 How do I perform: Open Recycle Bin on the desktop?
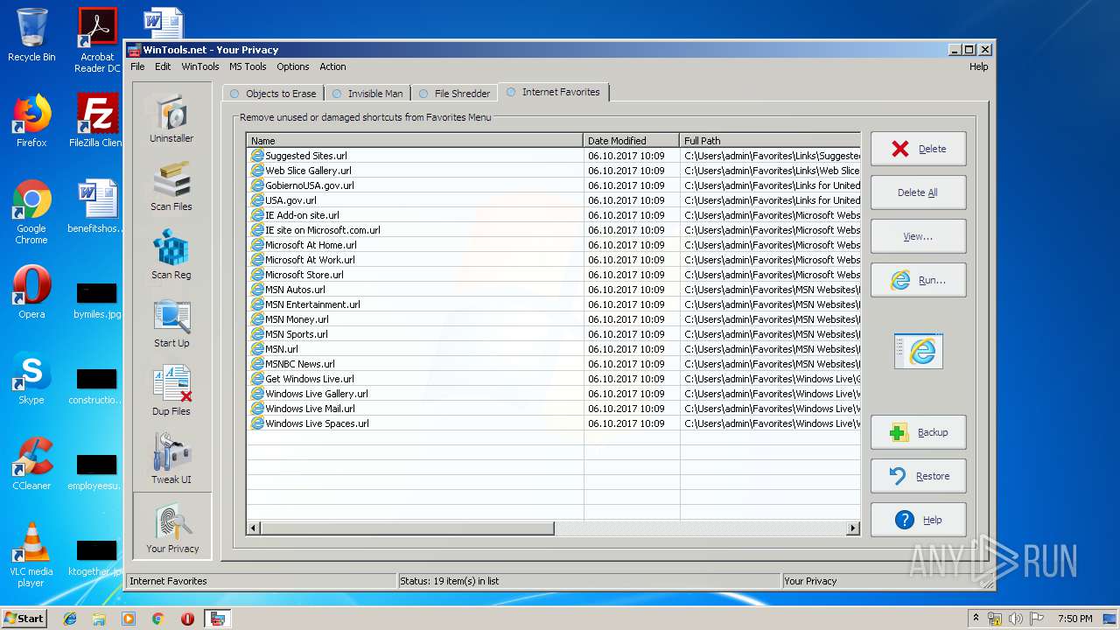click(31, 36)
